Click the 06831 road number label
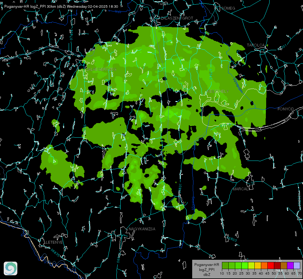Viewport: 303px width, 279px height. tap(180, 188)
